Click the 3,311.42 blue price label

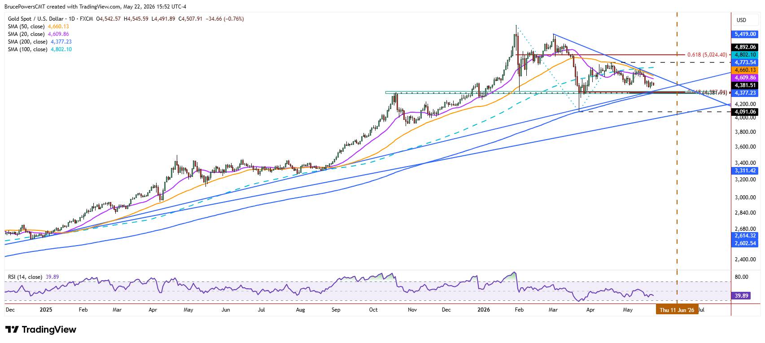coord(745,171)
